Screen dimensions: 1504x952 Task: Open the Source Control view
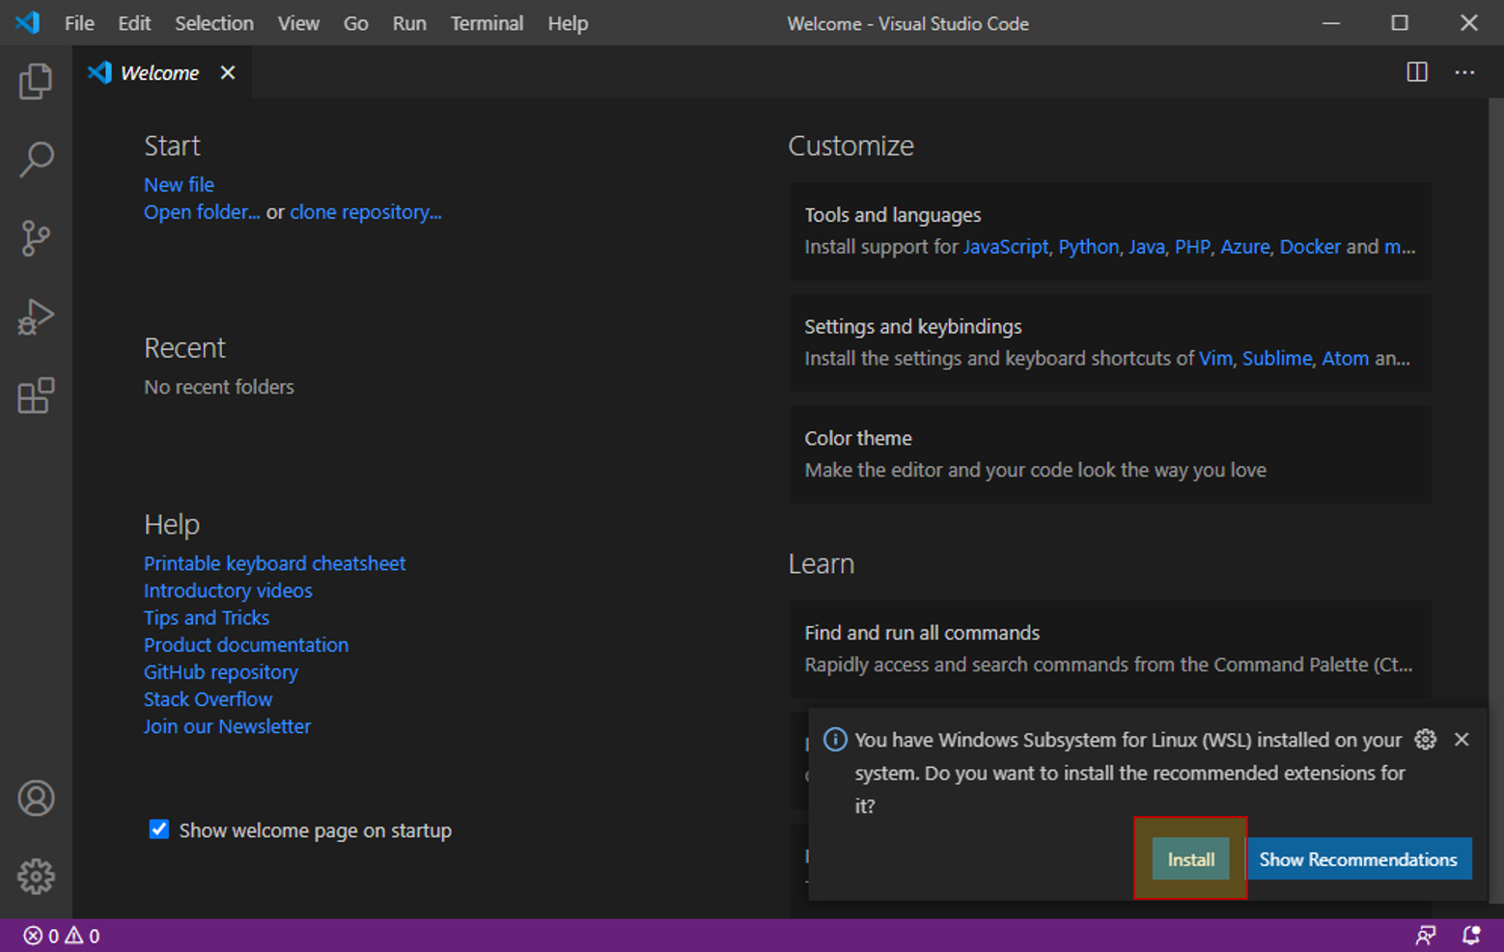coord(36,238)
